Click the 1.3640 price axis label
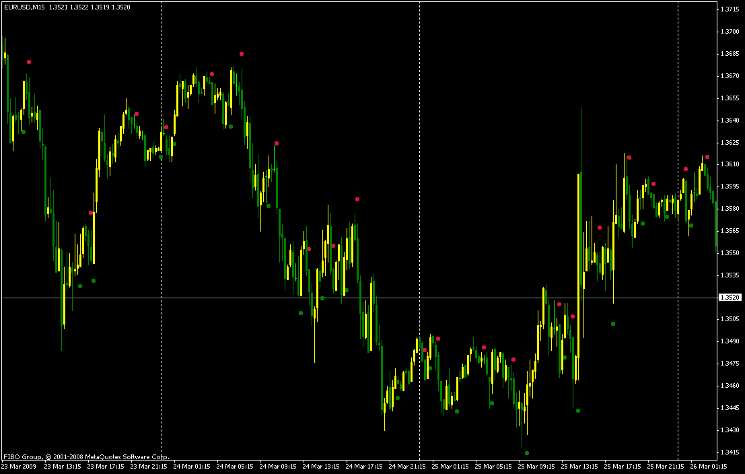 click(x=730, y=121)
